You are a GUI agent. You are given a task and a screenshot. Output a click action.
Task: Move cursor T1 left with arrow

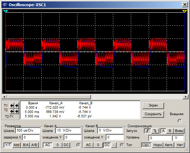pyautogui.click(x=12, y=106)
